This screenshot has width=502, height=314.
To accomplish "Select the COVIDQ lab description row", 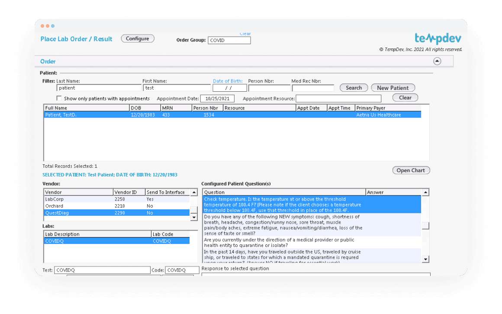I will point(97,241).
